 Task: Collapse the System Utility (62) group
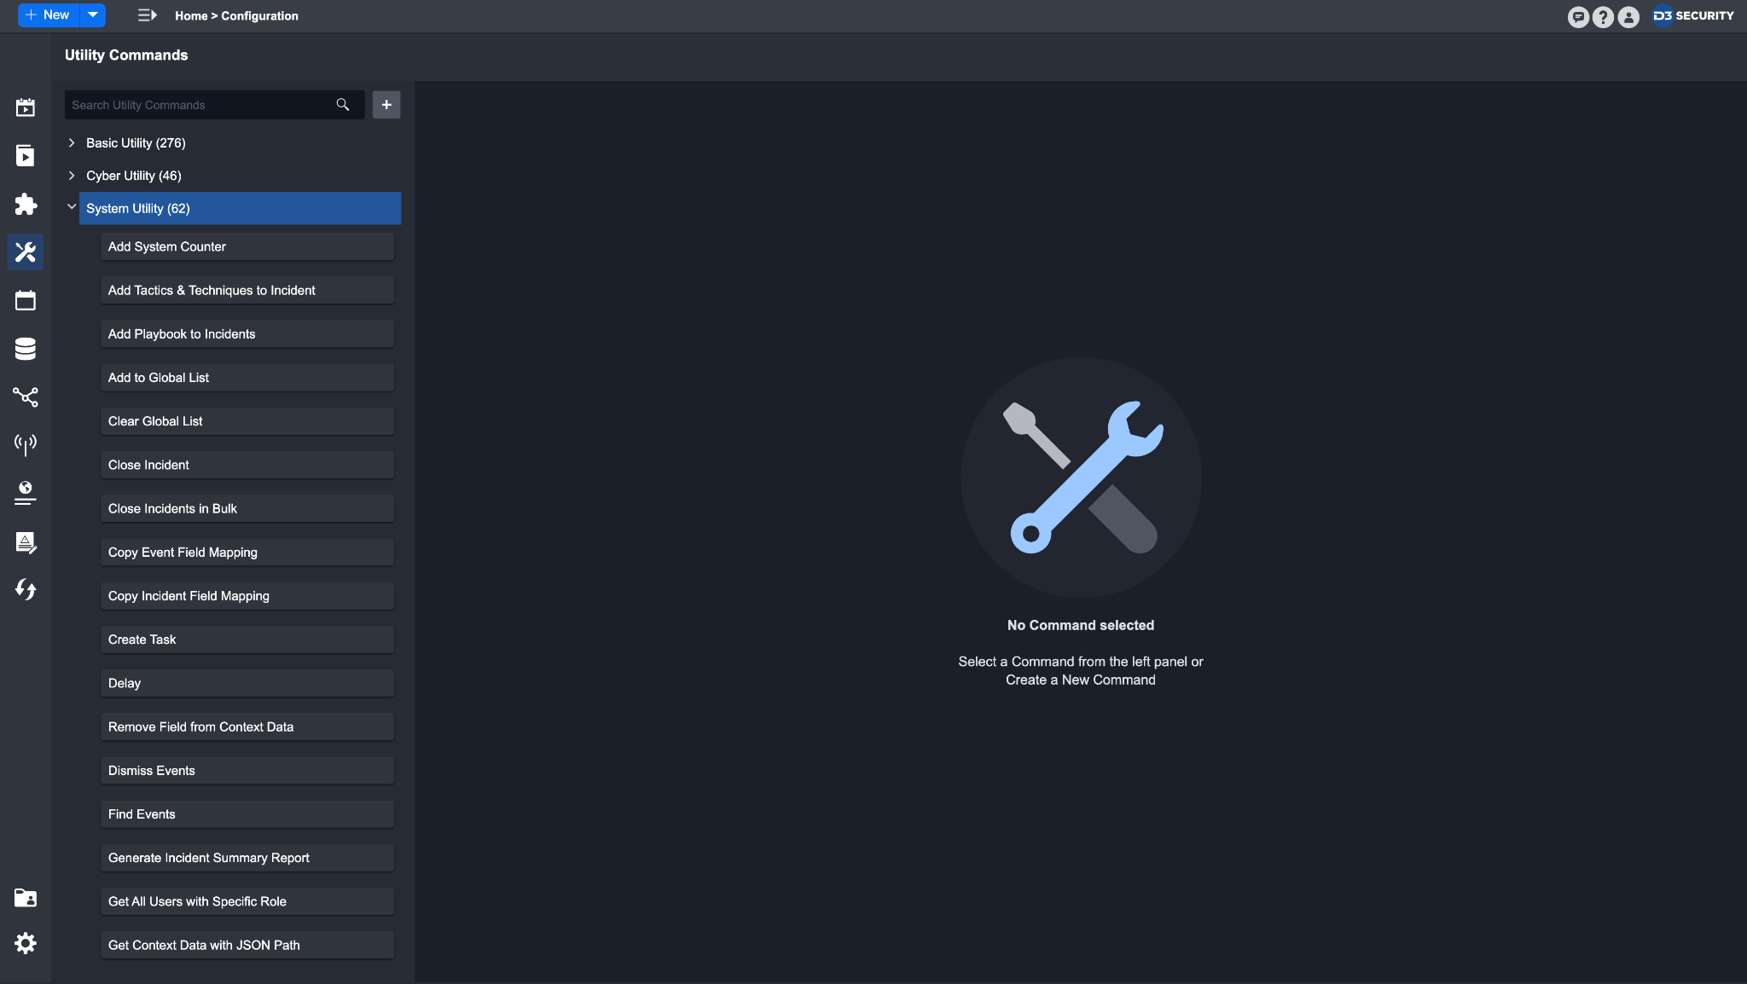72,207
